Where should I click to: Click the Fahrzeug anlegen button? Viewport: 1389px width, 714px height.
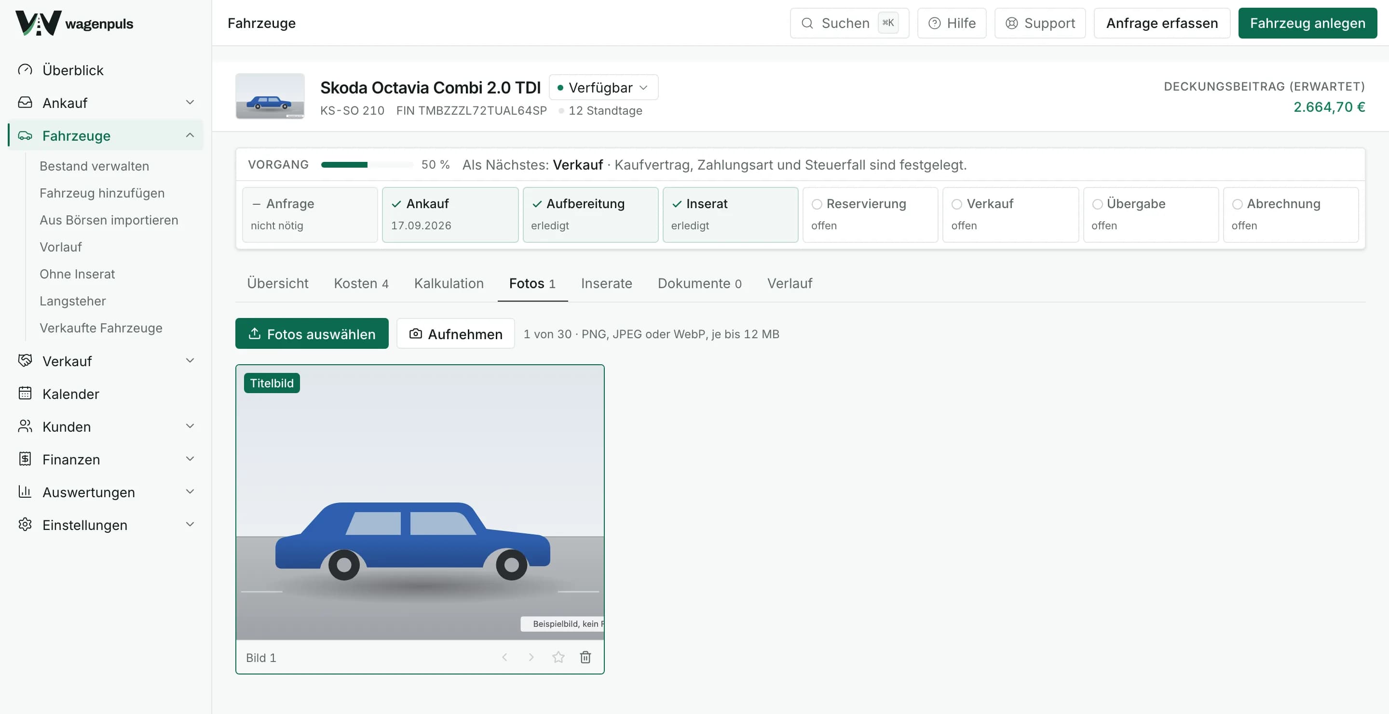point(1307,23)
